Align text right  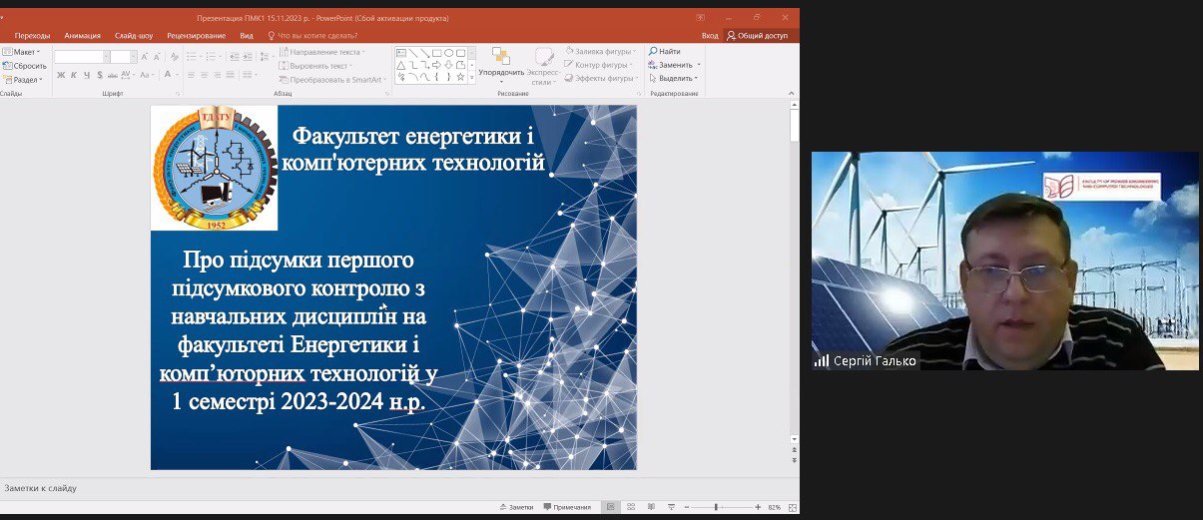(218, 75)
